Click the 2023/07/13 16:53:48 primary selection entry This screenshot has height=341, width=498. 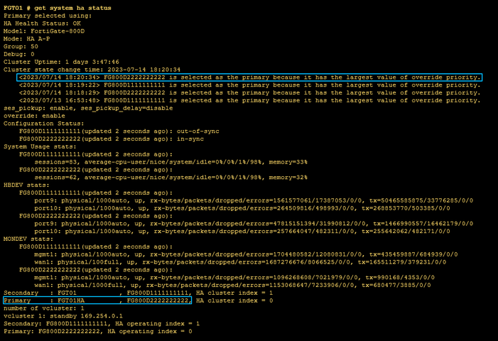pyautogui.click(x=249, y=100)
